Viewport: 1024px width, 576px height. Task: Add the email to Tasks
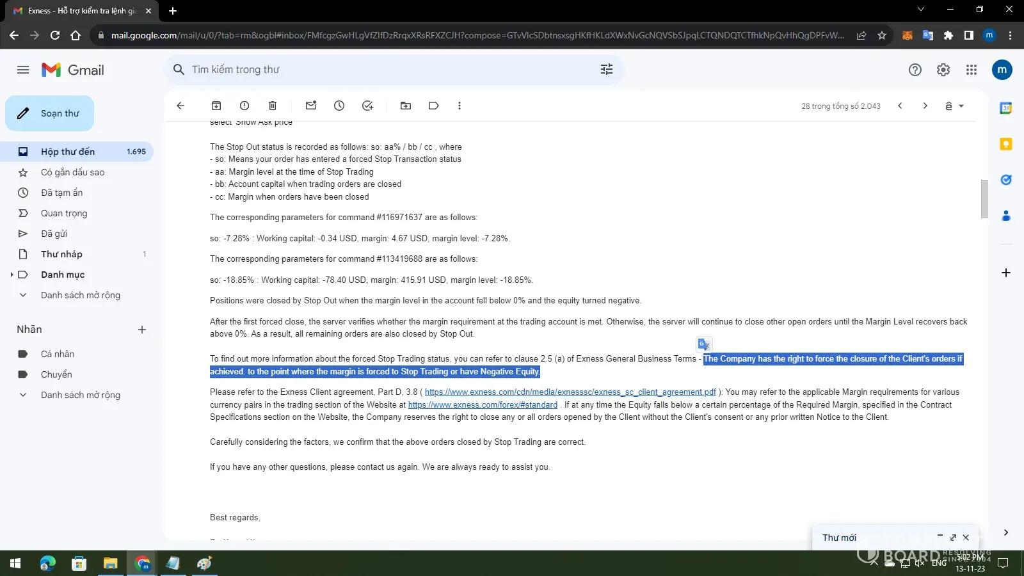click(x=367, y=106)
